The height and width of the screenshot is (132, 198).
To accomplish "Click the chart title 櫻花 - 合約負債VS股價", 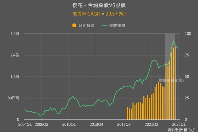I will click(x=99, y=5).
